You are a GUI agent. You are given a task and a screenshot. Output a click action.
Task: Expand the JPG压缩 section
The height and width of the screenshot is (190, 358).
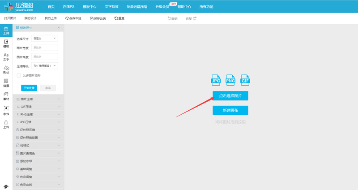click(x=38, y=122)
